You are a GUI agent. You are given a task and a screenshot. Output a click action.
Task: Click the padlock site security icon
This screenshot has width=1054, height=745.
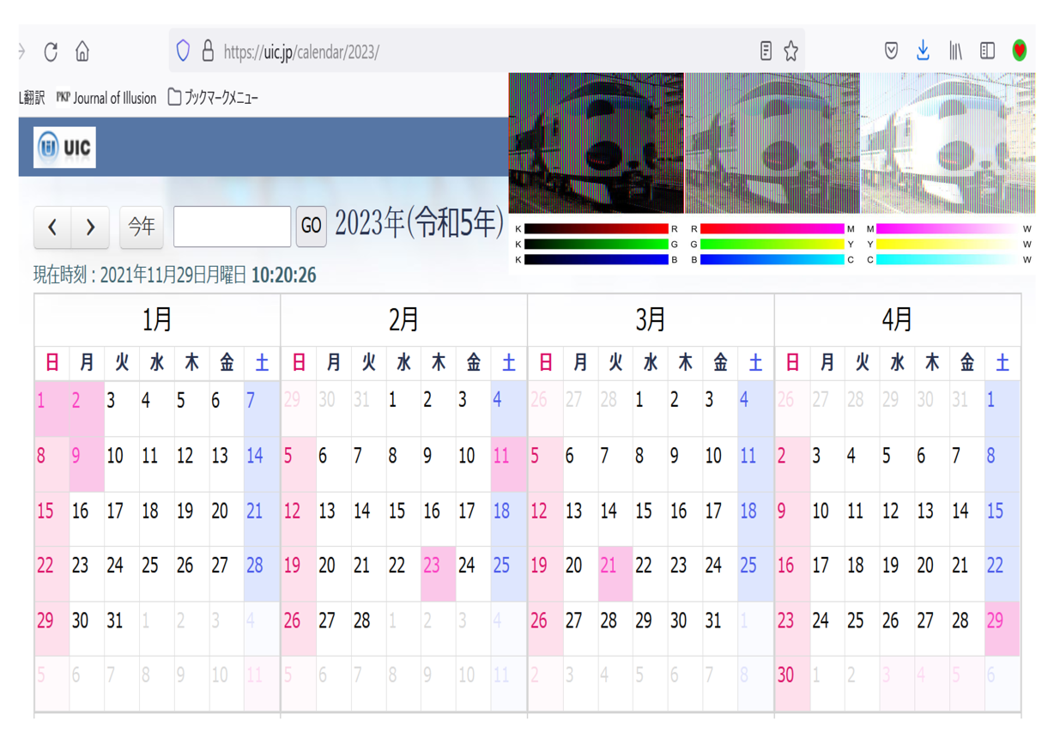point(208,51)
